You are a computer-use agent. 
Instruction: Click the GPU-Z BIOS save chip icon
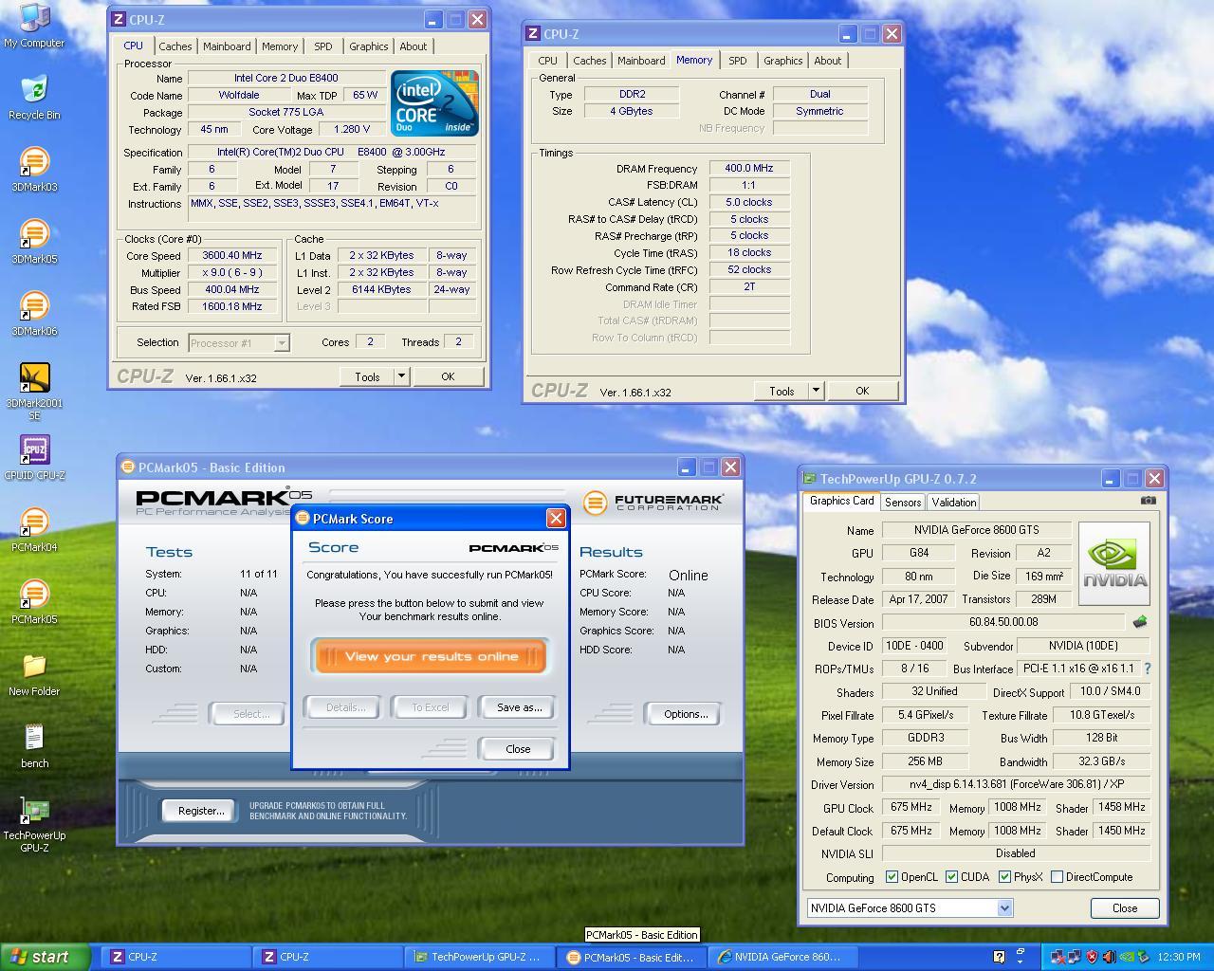pyautogui.click(x=1140, y=622)
